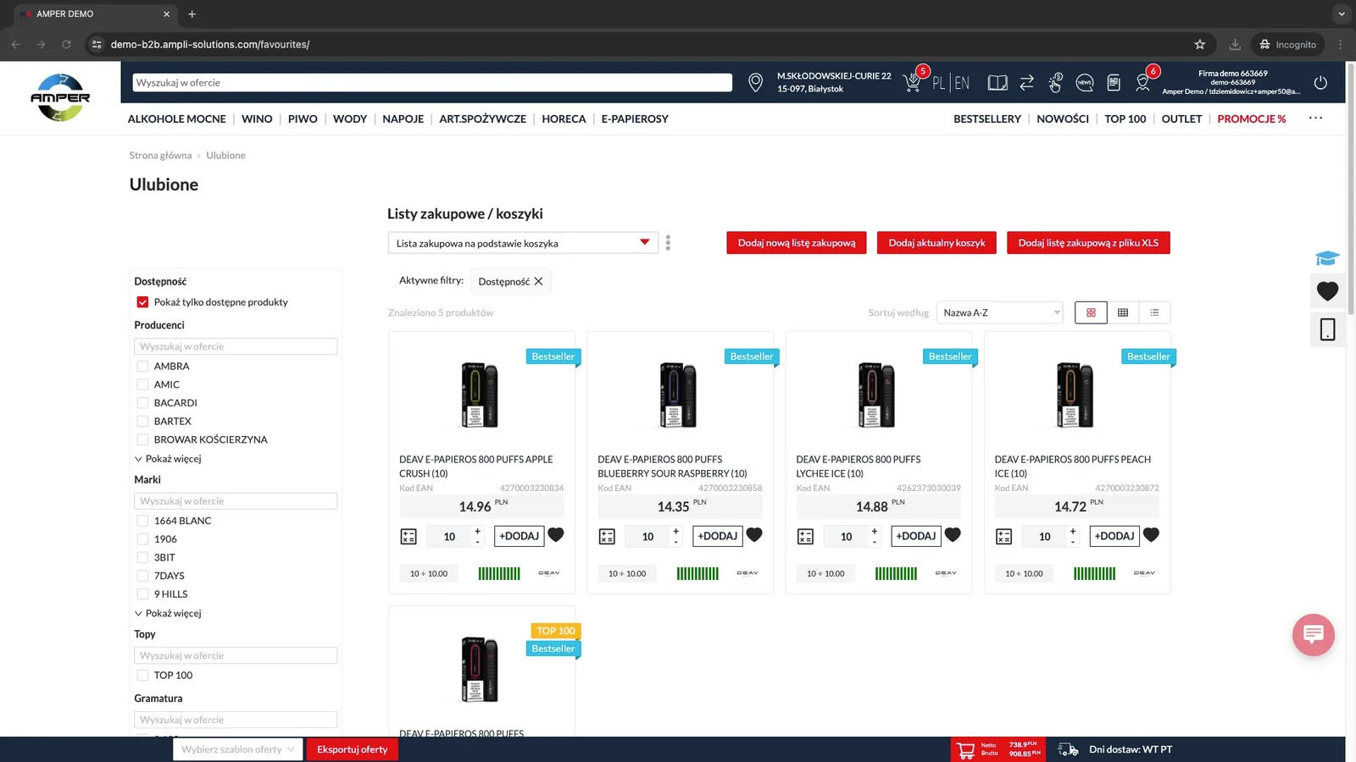Check the AMBRA producer filter
Screen dimensions: 1356x762
[142, 367]
